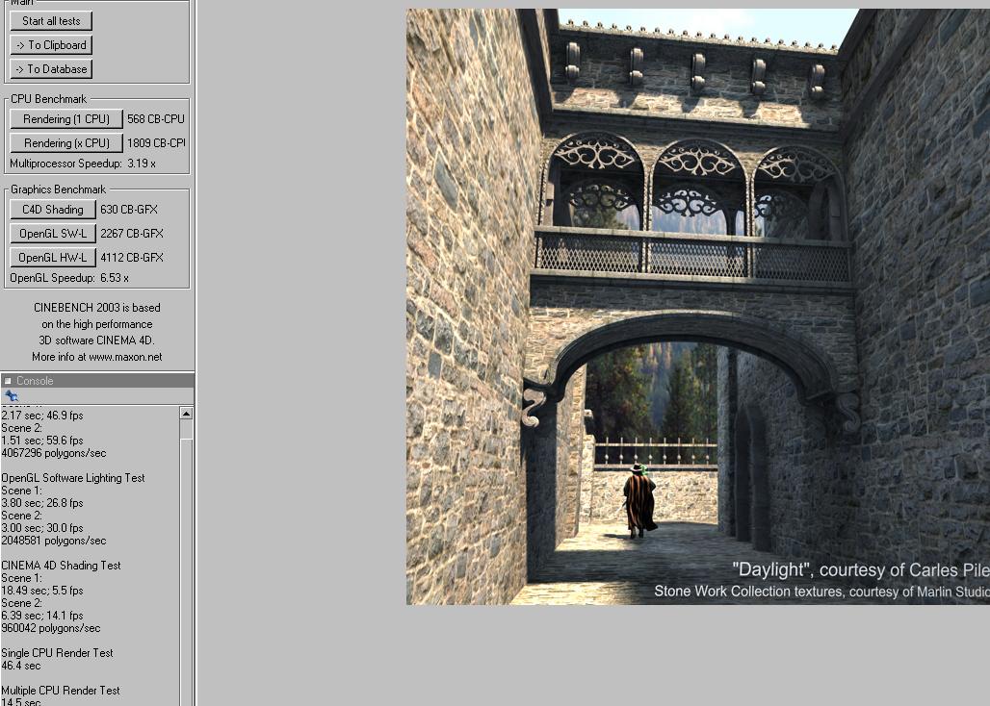Image resolution: width=990 pixels, height=706 pixels.
Task: Click the console vertical scrollbar thumb
Action: coord(186,430)
